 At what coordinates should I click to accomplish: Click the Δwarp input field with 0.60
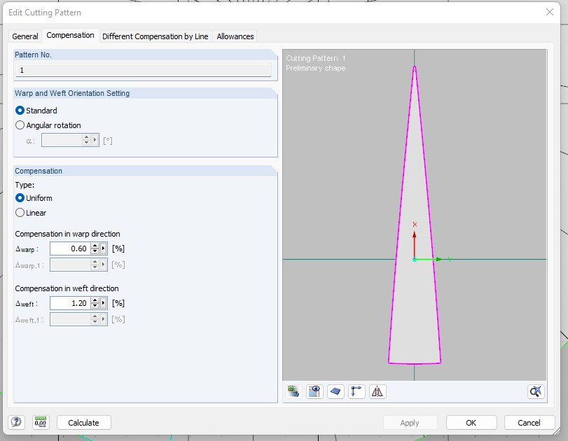point(70,248)
